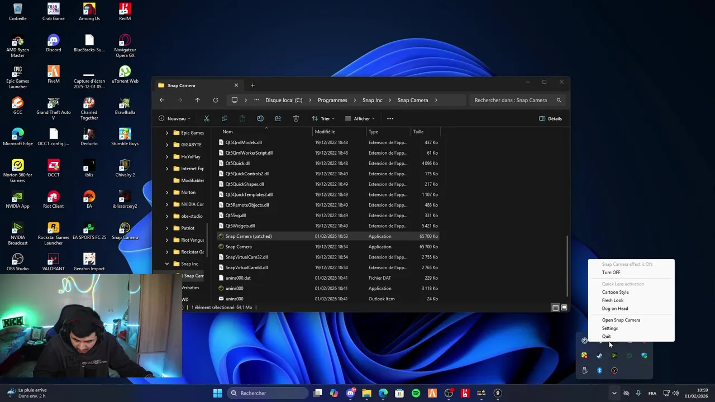Viewport: 715px width, 402px height.
Task: Open Windows Start menu
Action: pyautogui.click(x=217, y=393)
